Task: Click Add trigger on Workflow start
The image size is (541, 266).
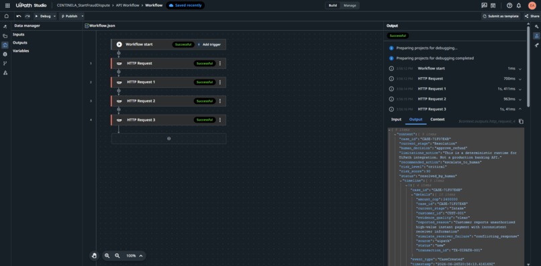Action: pyautogui.click(x=210, y=44)
